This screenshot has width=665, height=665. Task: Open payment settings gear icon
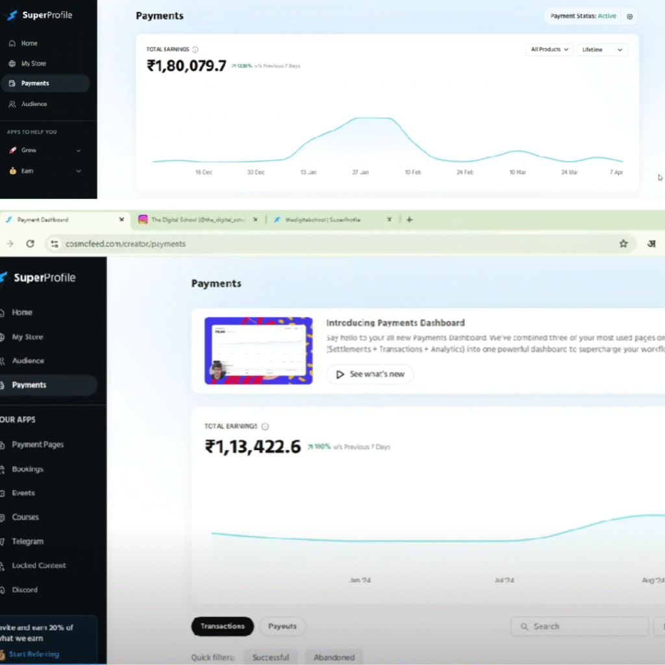tap(629, 16)
